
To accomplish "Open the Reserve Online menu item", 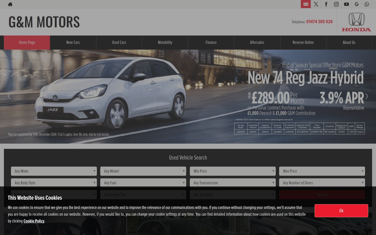I will [303, 42].
